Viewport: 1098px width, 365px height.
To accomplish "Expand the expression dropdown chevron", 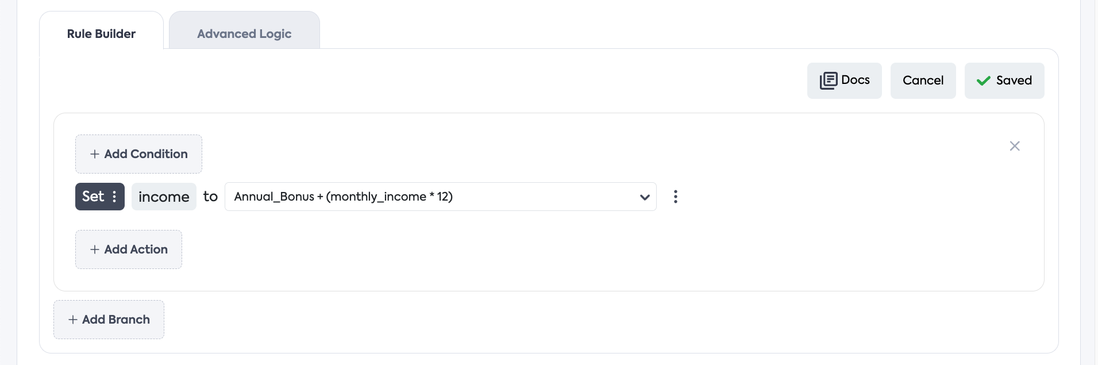I will tap(645, 197).
